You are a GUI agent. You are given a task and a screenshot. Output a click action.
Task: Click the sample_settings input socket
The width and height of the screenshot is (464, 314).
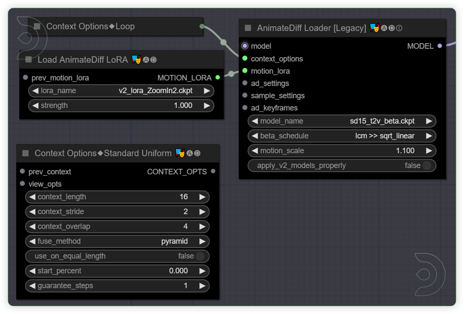(245, 95)
